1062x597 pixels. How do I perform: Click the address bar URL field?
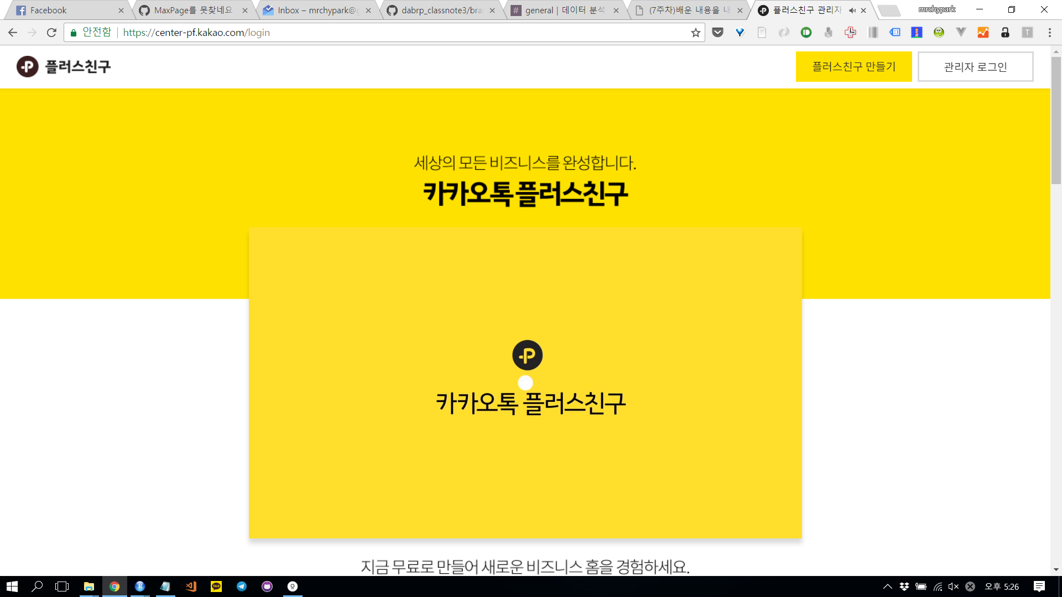click(387, 33)
